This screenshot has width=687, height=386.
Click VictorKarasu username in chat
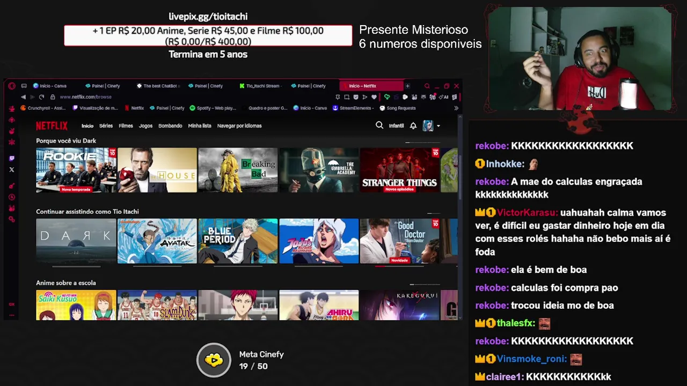coord(527,213)
